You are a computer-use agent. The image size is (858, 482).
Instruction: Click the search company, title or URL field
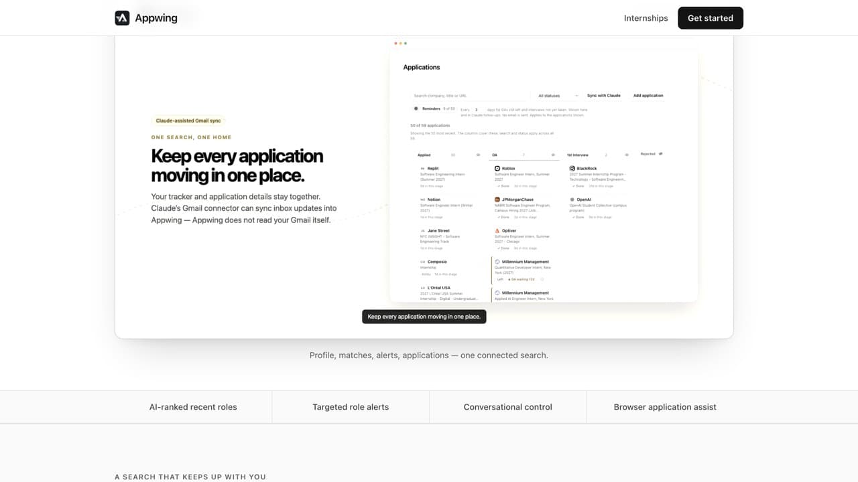[x=469, y=96]
